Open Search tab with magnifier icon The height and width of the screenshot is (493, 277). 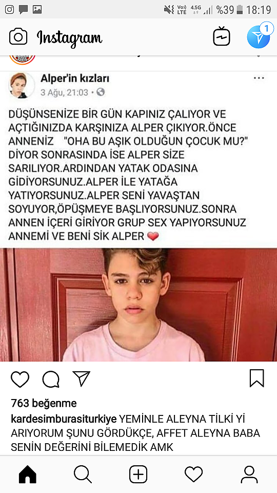point(83,474)
